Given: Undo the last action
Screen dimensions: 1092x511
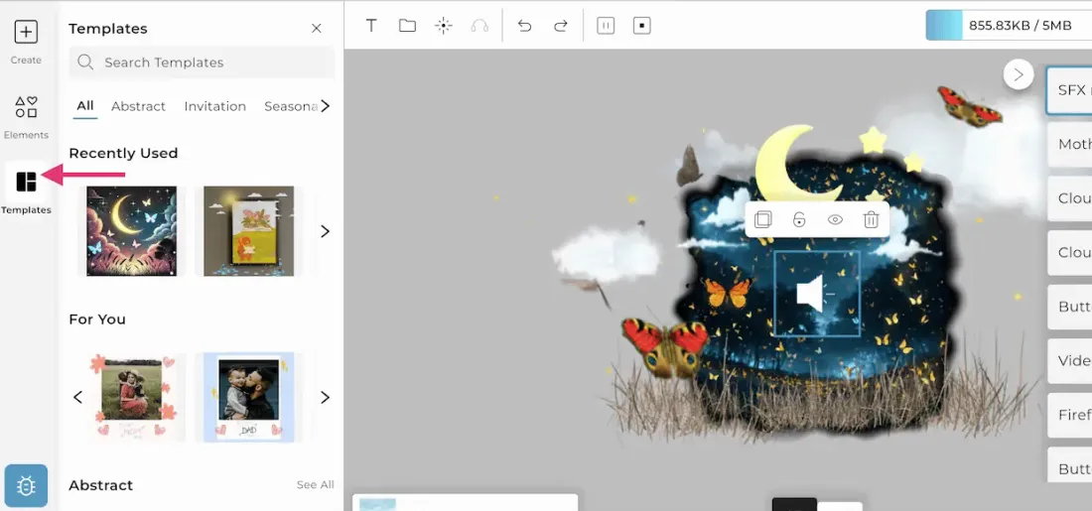Looking at the screenshot, I should pos(524,26).
